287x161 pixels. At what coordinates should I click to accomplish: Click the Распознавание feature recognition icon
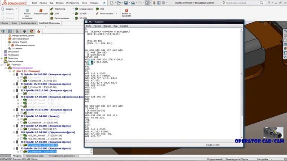(x=52, y=18)
